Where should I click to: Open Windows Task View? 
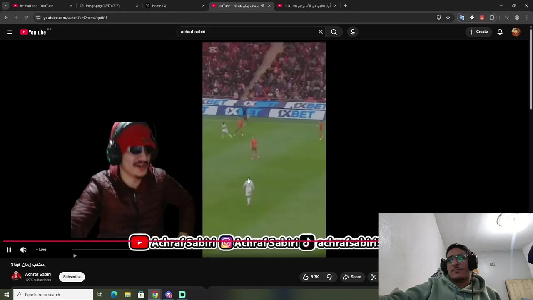100,295
